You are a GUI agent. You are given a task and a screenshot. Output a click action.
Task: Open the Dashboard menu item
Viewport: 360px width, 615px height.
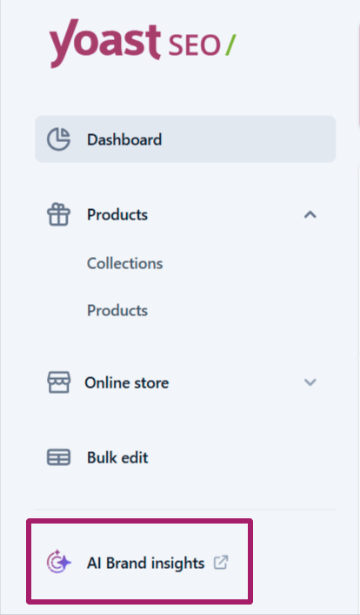(x=185, y=139)
